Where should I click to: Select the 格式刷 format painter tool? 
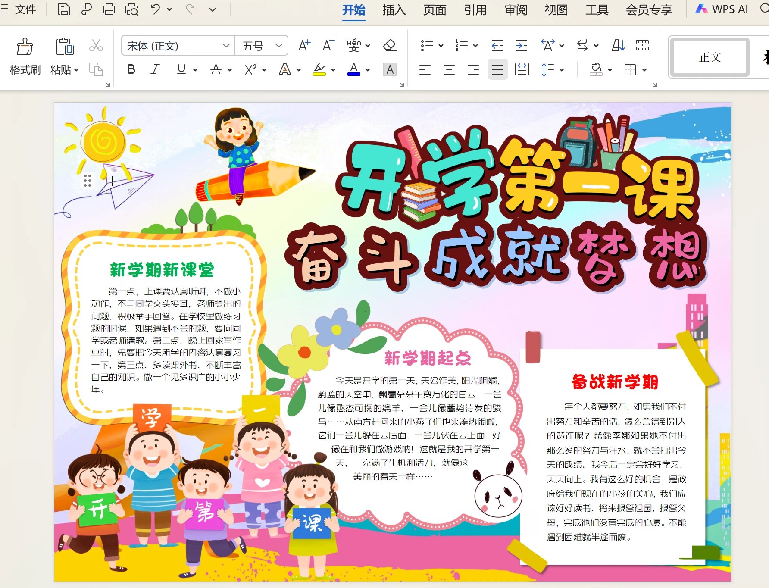(25, 56)
